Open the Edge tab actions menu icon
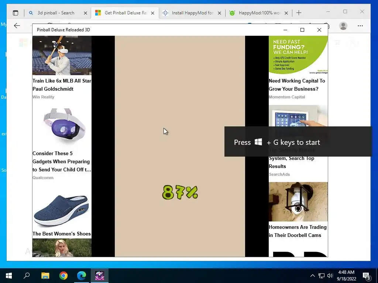The image size is (378, 283). click(16, 13)
